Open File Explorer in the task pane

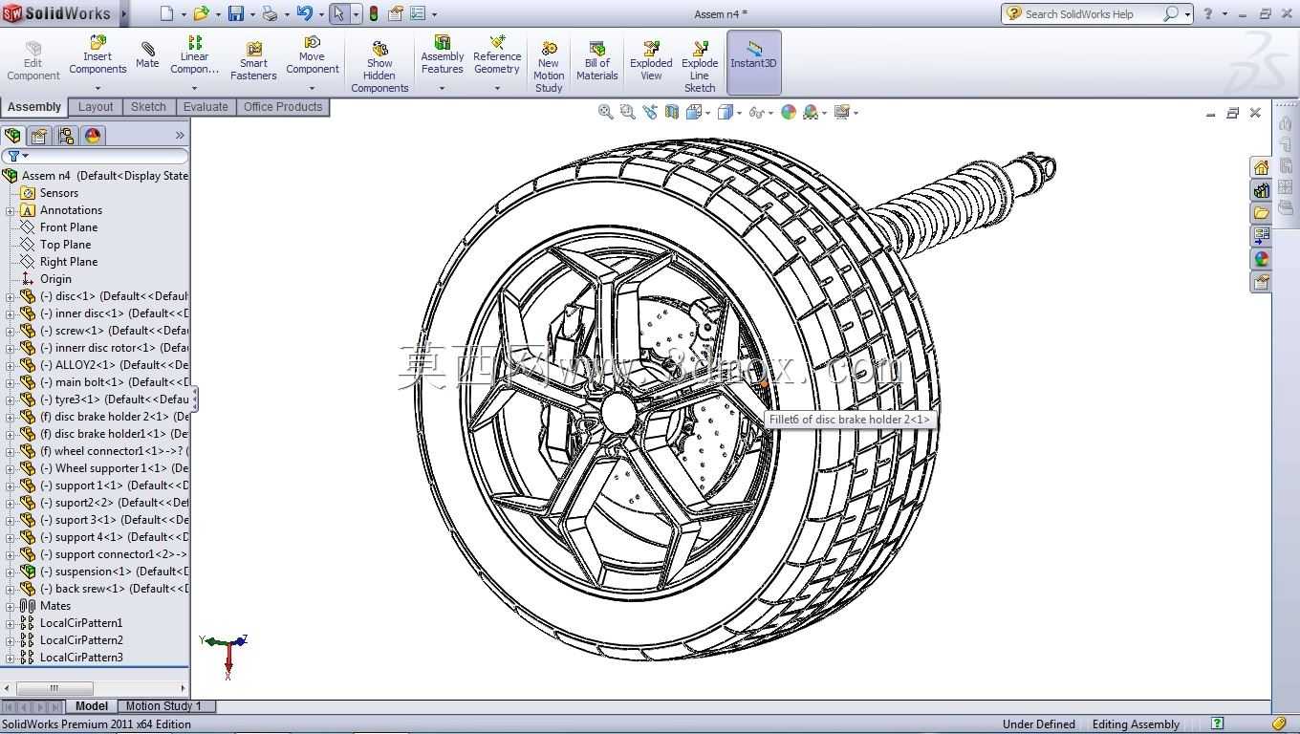[x=1261, y=213]
